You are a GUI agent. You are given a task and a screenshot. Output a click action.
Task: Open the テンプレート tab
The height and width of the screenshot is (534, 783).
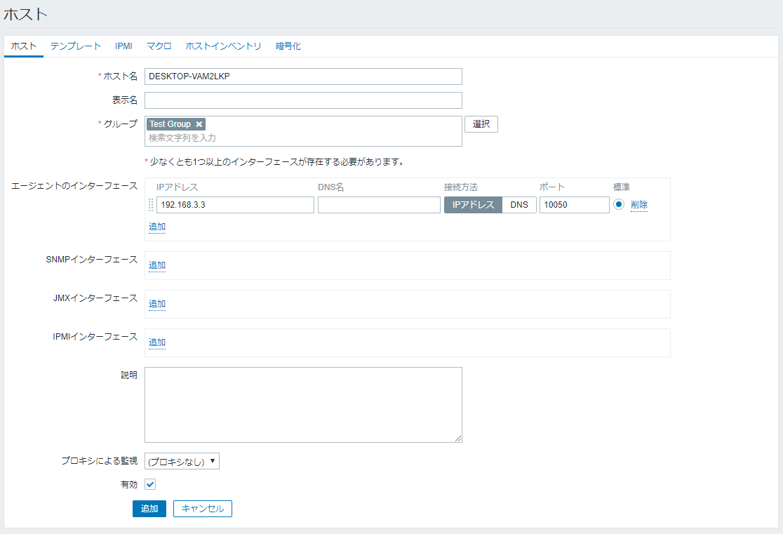pos(76,46)
